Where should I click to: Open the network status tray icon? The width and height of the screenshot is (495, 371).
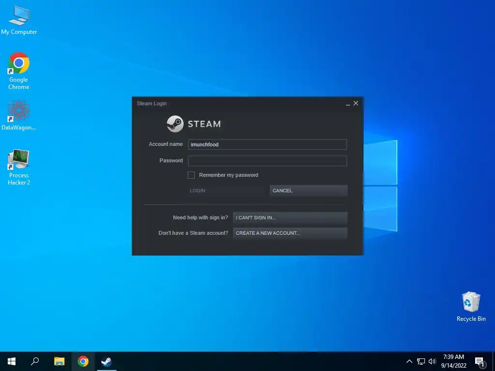tap(421, 361)
